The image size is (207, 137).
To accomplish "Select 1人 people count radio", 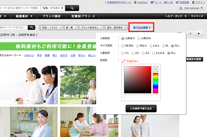I will pyautogui.click(x=123, y=53).
